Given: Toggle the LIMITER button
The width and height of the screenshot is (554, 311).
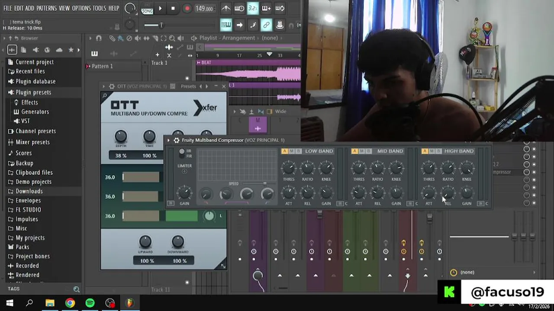Looking at the screenshot, I should [184, 171].
